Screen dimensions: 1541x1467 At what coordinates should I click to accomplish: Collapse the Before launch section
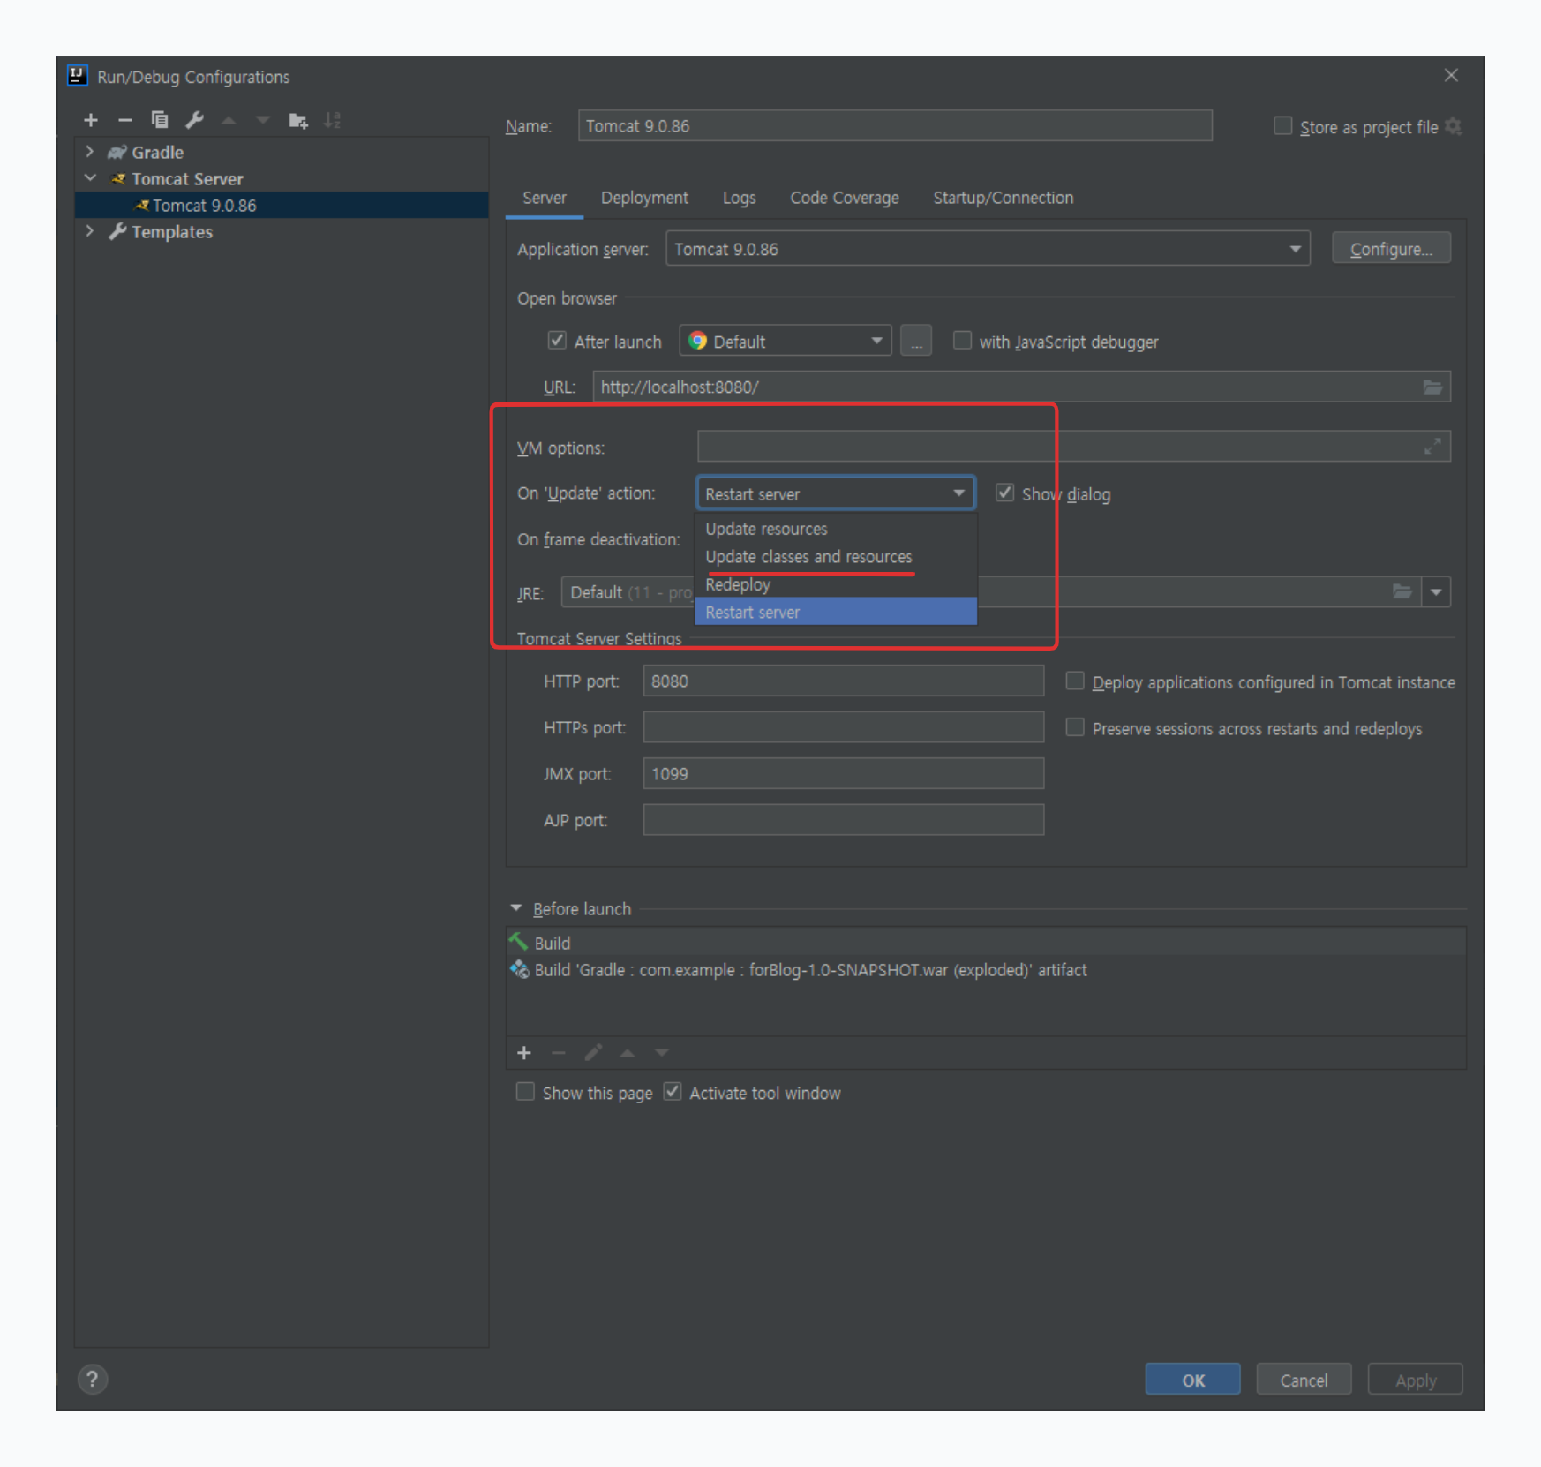coord(516,908)
